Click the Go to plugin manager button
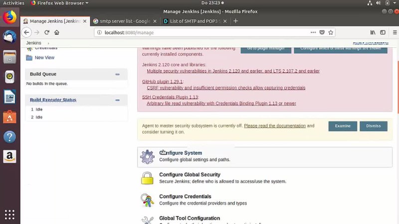399x224 pixels. [x=266, y=49]
